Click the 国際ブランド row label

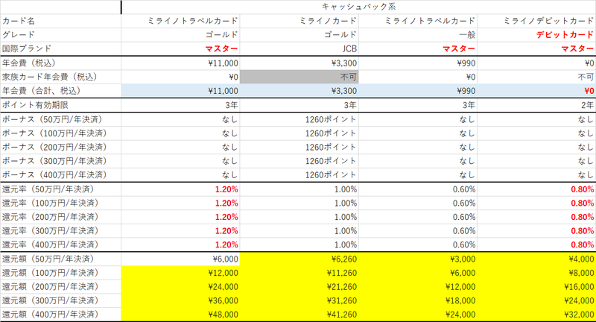coord(27,48)
